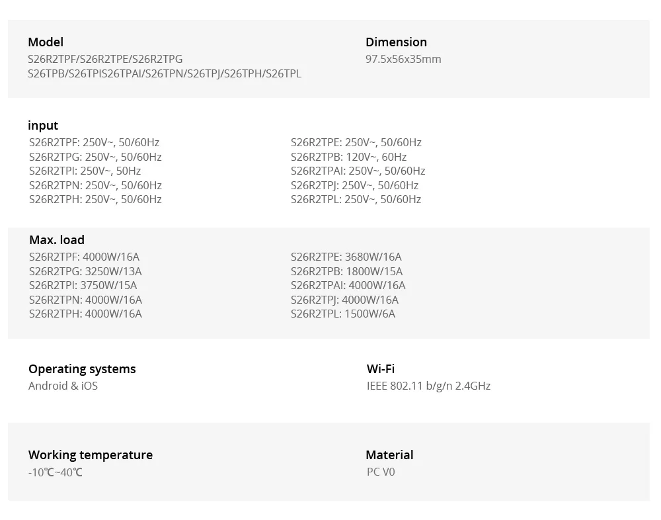661x520 pixels.
Task: Click S26R2TPG: 3250W/13A load entry
Action: pos(85,271)
